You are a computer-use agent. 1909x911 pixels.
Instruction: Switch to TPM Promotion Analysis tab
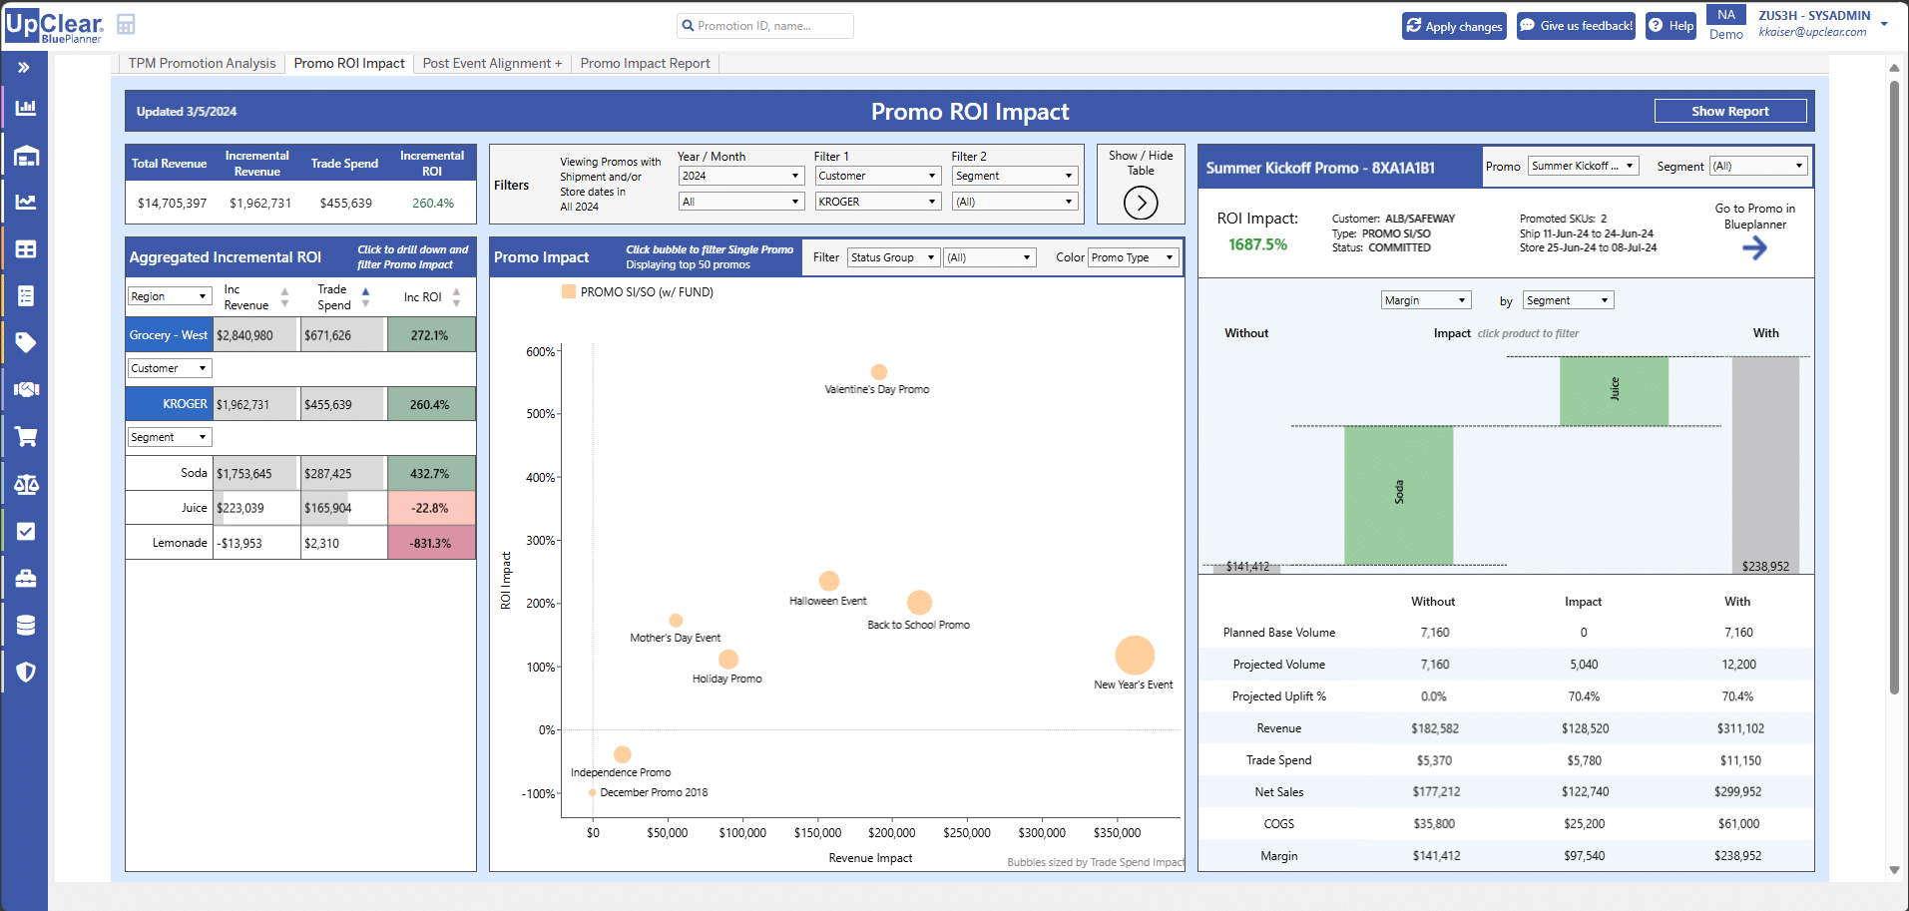[202, 63]
